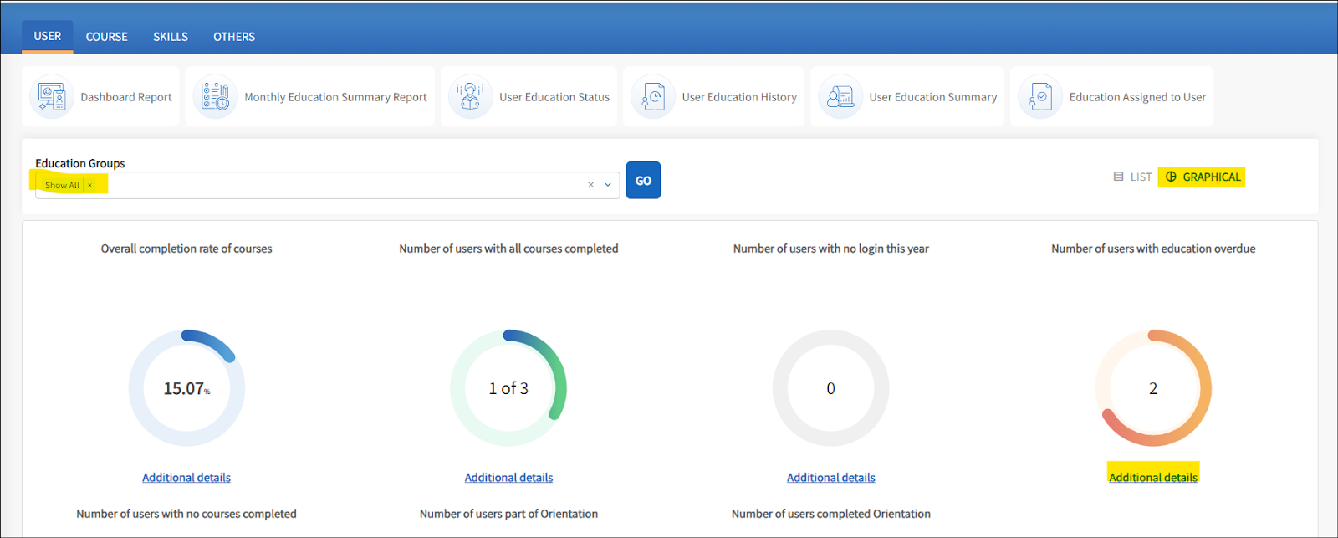Click Number of users completed Orientation
The image size is (1338, 538).
click(x=831, y=514)
